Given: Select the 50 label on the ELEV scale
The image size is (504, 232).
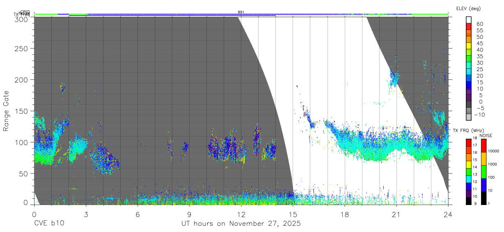Looking at the screenshot, I should [x=480, y=37].
